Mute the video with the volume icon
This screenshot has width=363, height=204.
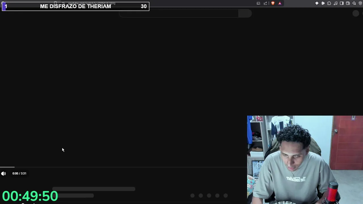[3, 173]
